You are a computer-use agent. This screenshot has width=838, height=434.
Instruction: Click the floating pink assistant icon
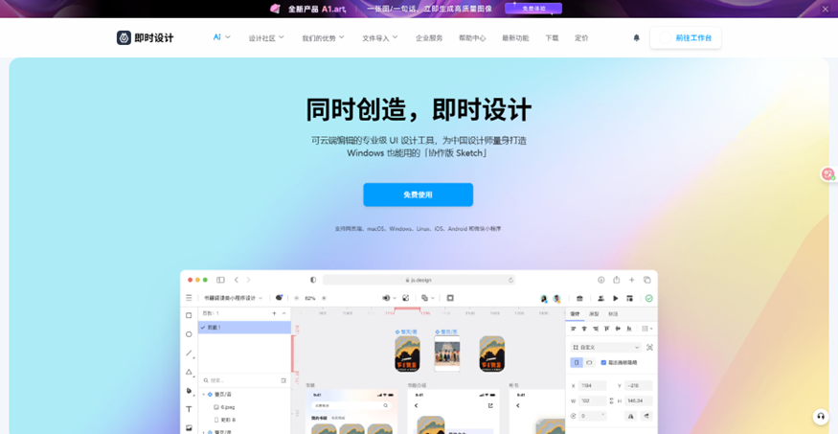click(828, 173)
